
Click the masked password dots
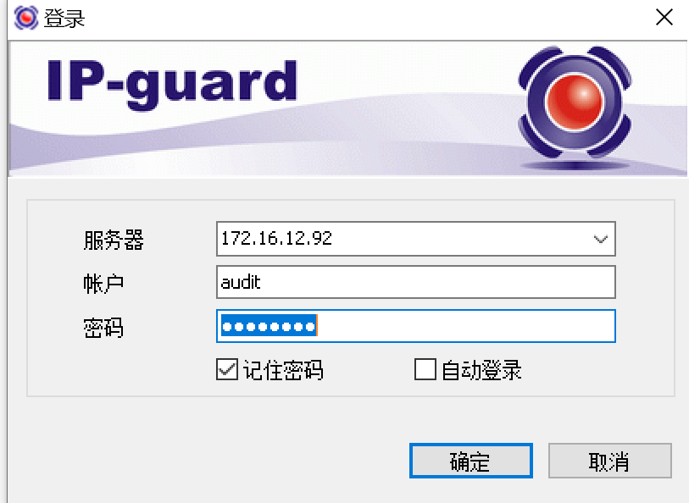click(269, 326)
